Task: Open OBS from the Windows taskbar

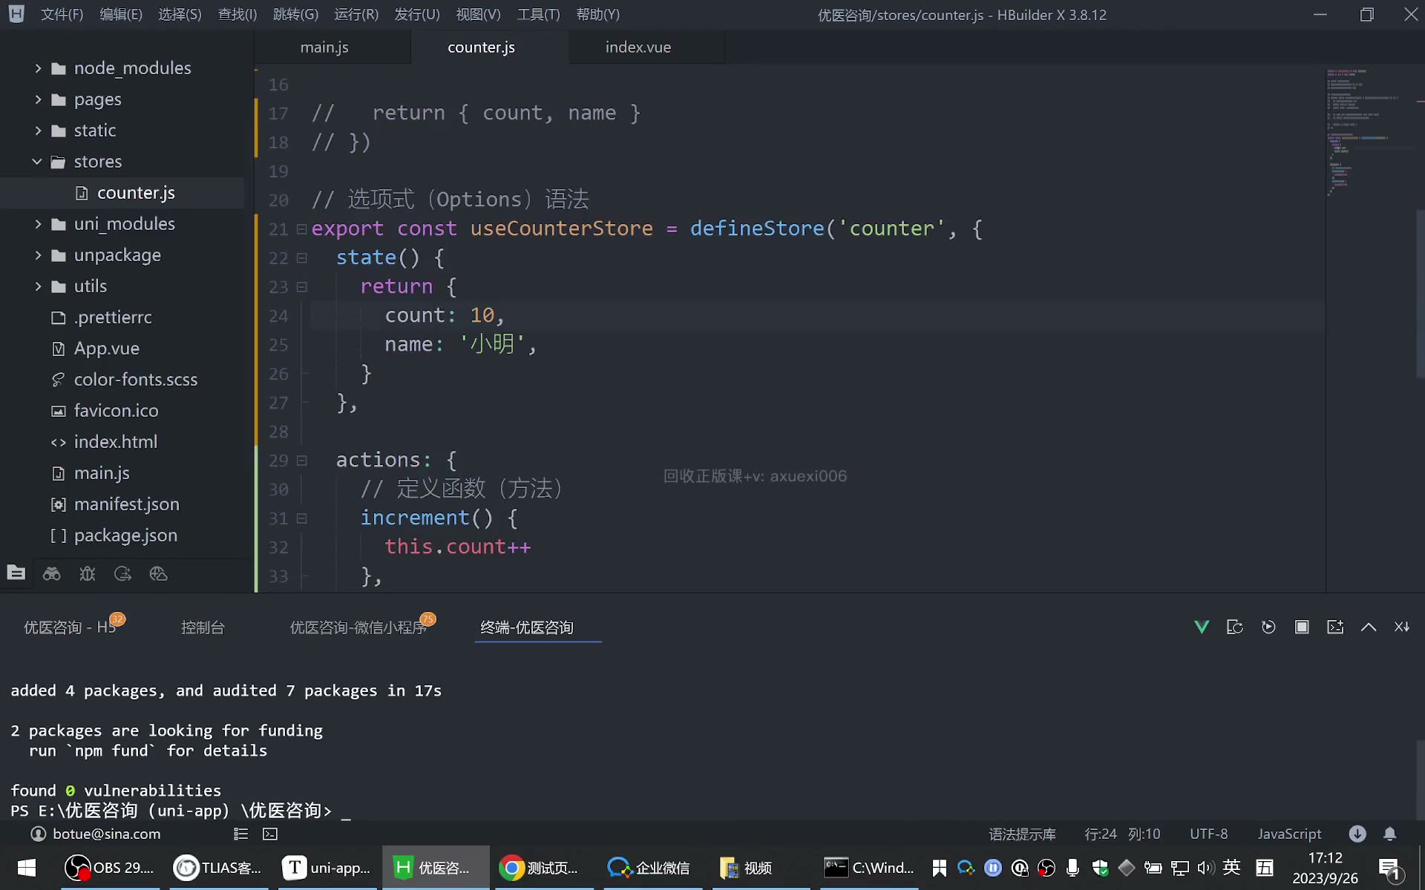Action: (110, 868)
